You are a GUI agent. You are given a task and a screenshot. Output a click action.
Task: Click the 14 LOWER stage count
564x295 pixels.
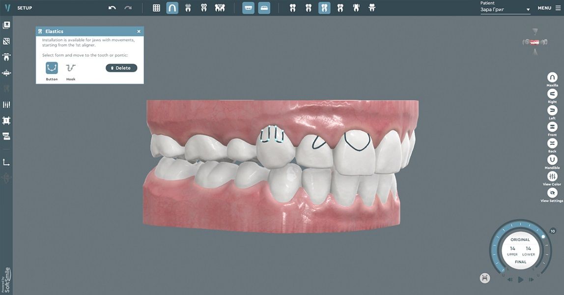(x=529, y=251)
